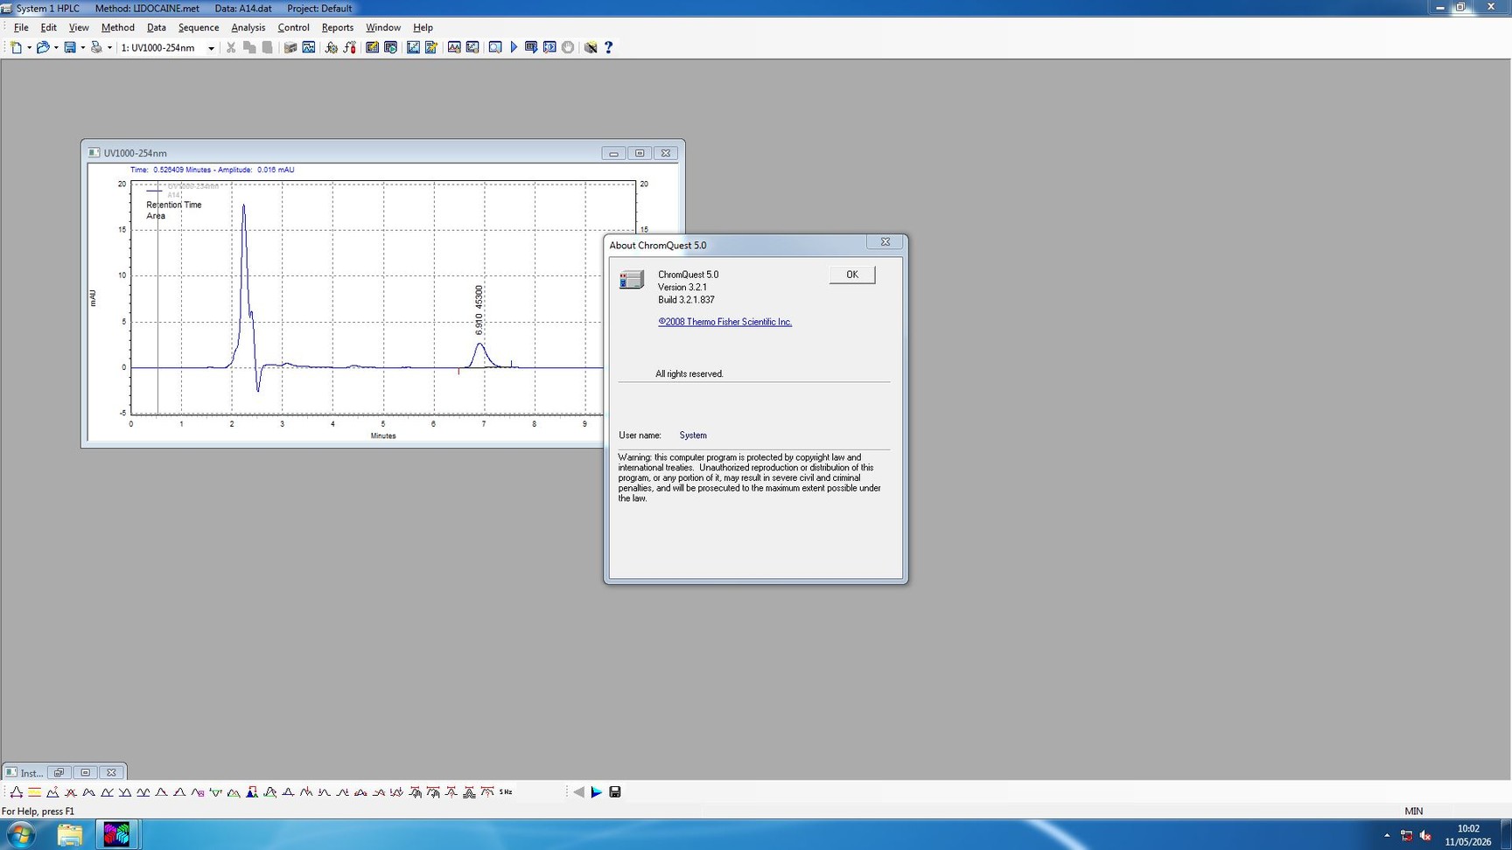
Task: Open the File menu
Action: (x=21, y=27)
